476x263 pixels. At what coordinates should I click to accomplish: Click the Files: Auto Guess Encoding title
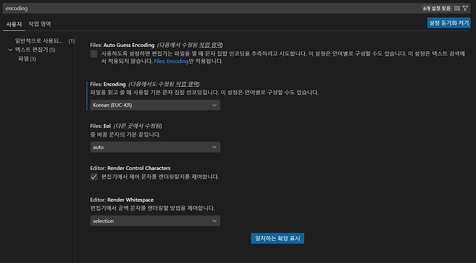point(122,45)
